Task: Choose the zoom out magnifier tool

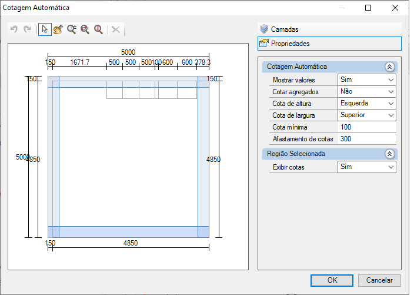Action: point(85,29)
